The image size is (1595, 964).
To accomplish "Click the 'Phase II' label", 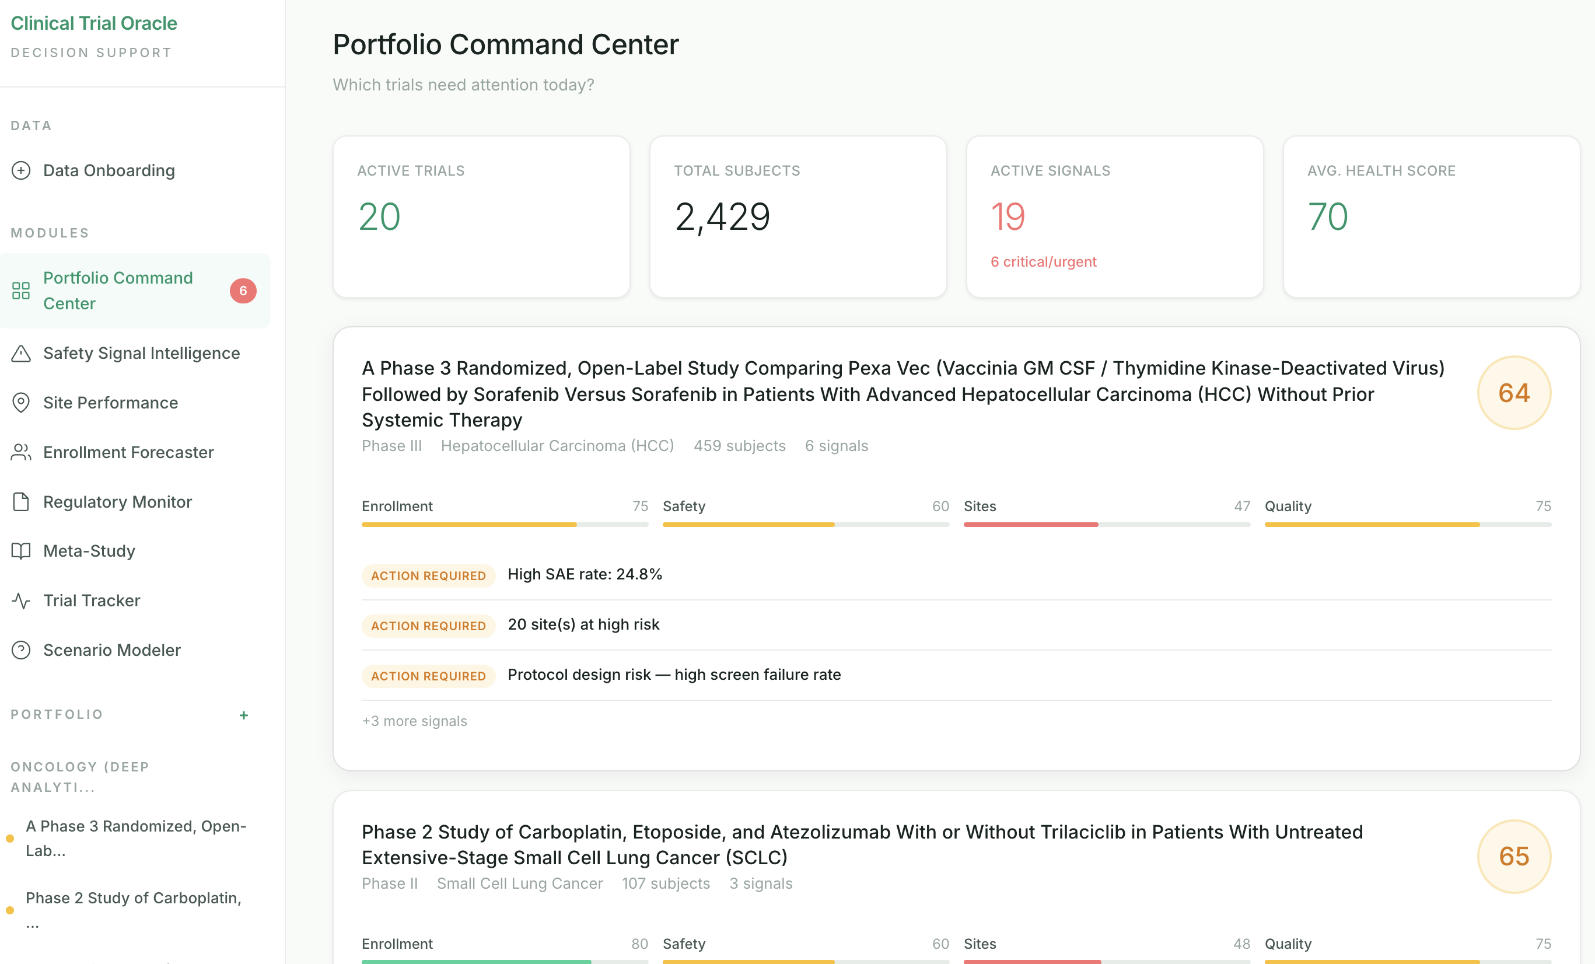I will click(390, 883).
